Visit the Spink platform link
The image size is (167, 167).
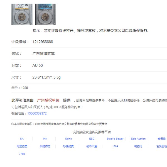[x=68, y=139]
